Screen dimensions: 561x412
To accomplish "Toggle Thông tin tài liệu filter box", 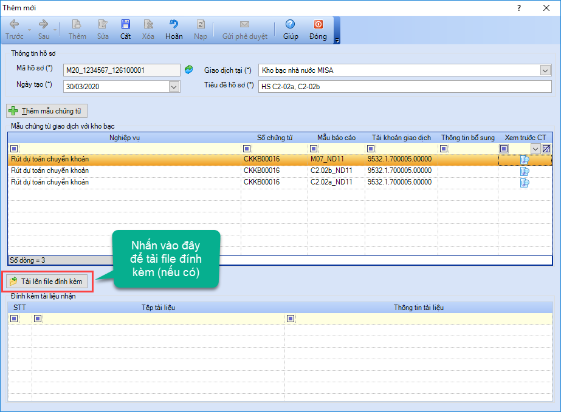I will coord(291,319).
